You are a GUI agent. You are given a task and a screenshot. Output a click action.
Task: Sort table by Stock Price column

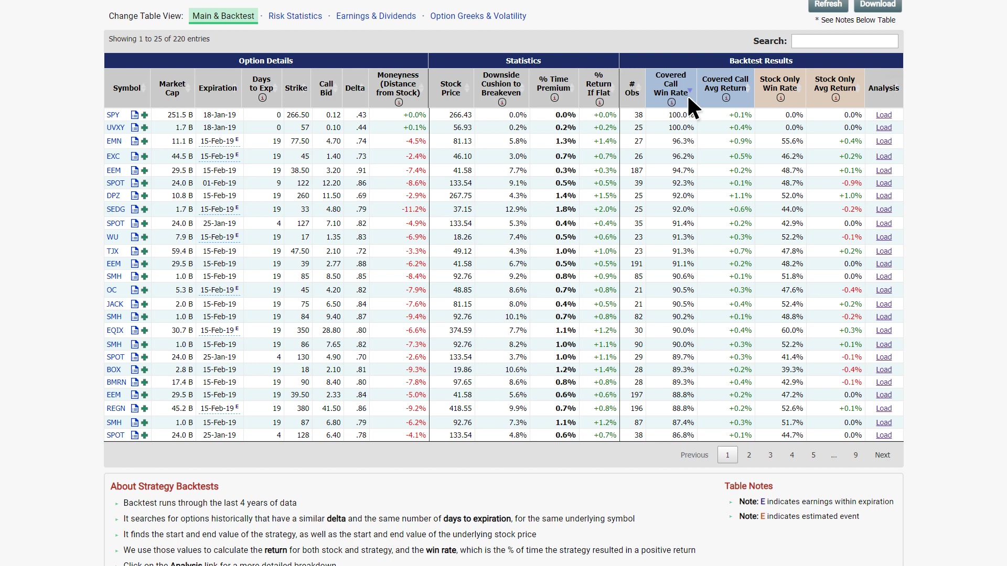(x=451, y=88)
